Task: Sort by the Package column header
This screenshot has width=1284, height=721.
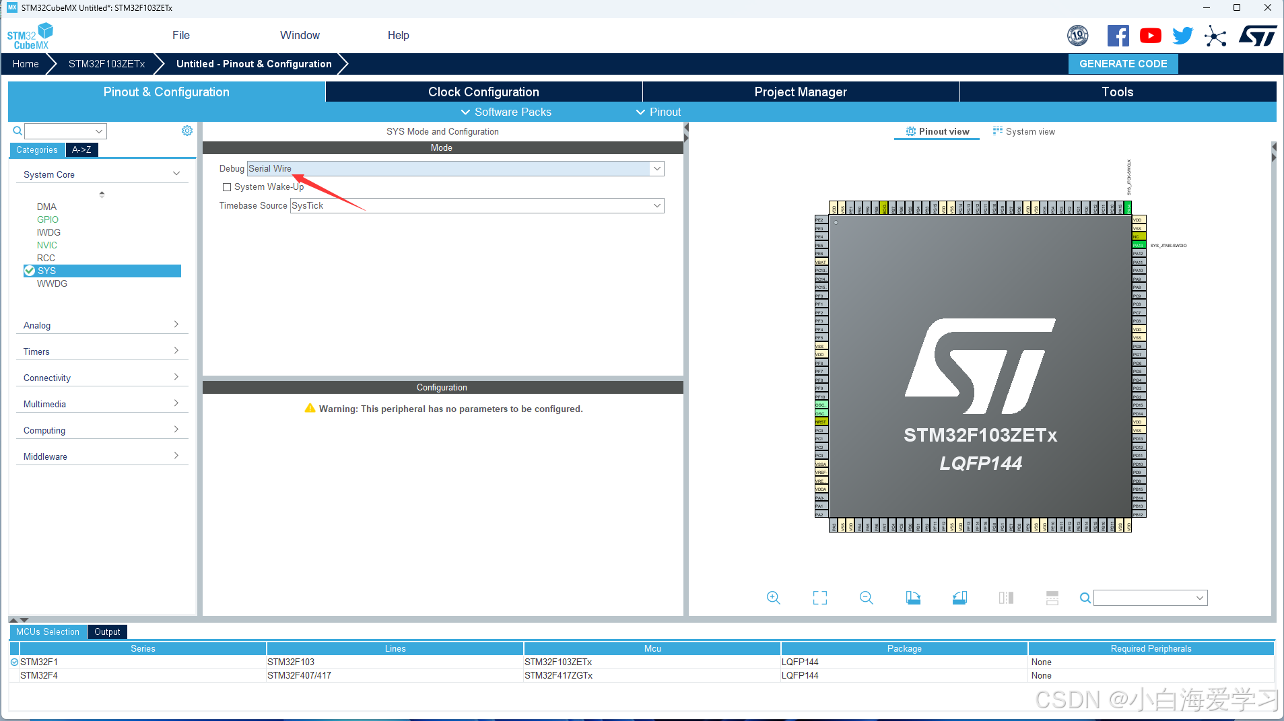Action: 904,648
